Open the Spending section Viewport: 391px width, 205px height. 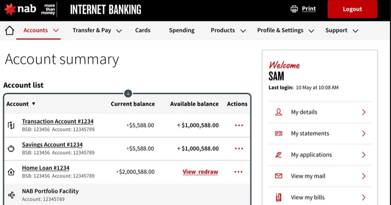click(x=181, y=30)
